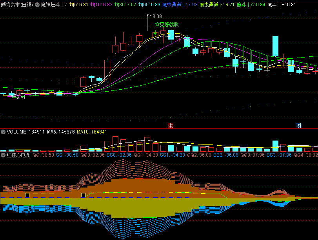Screen dimensions: 318x240
Task: Click the SS: -30.50 value
Action: click(x=67, y=155)
